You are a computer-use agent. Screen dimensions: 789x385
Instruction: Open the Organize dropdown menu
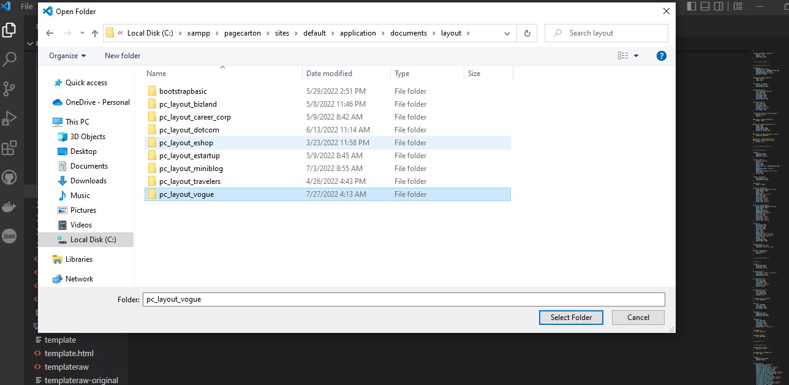67,56
